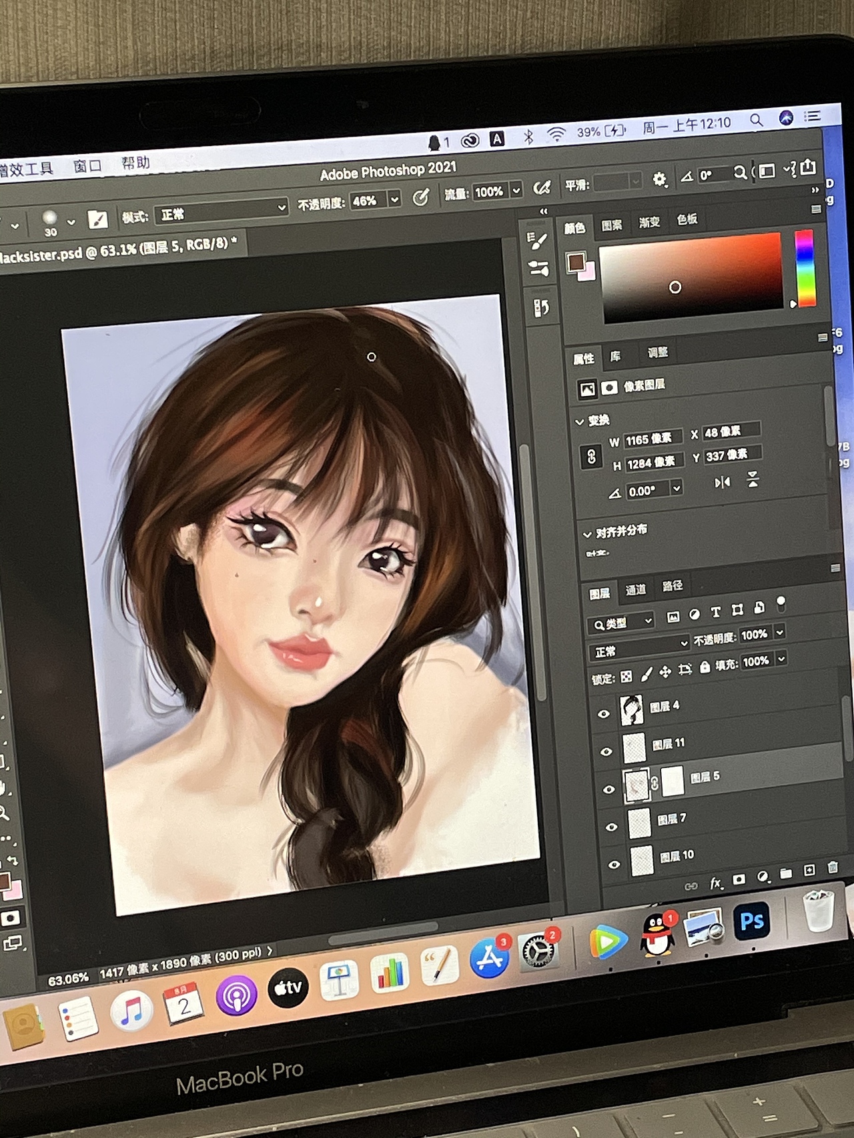
Task: Filter layers by pixel layer icon
Action: click(x=673, y=617)
